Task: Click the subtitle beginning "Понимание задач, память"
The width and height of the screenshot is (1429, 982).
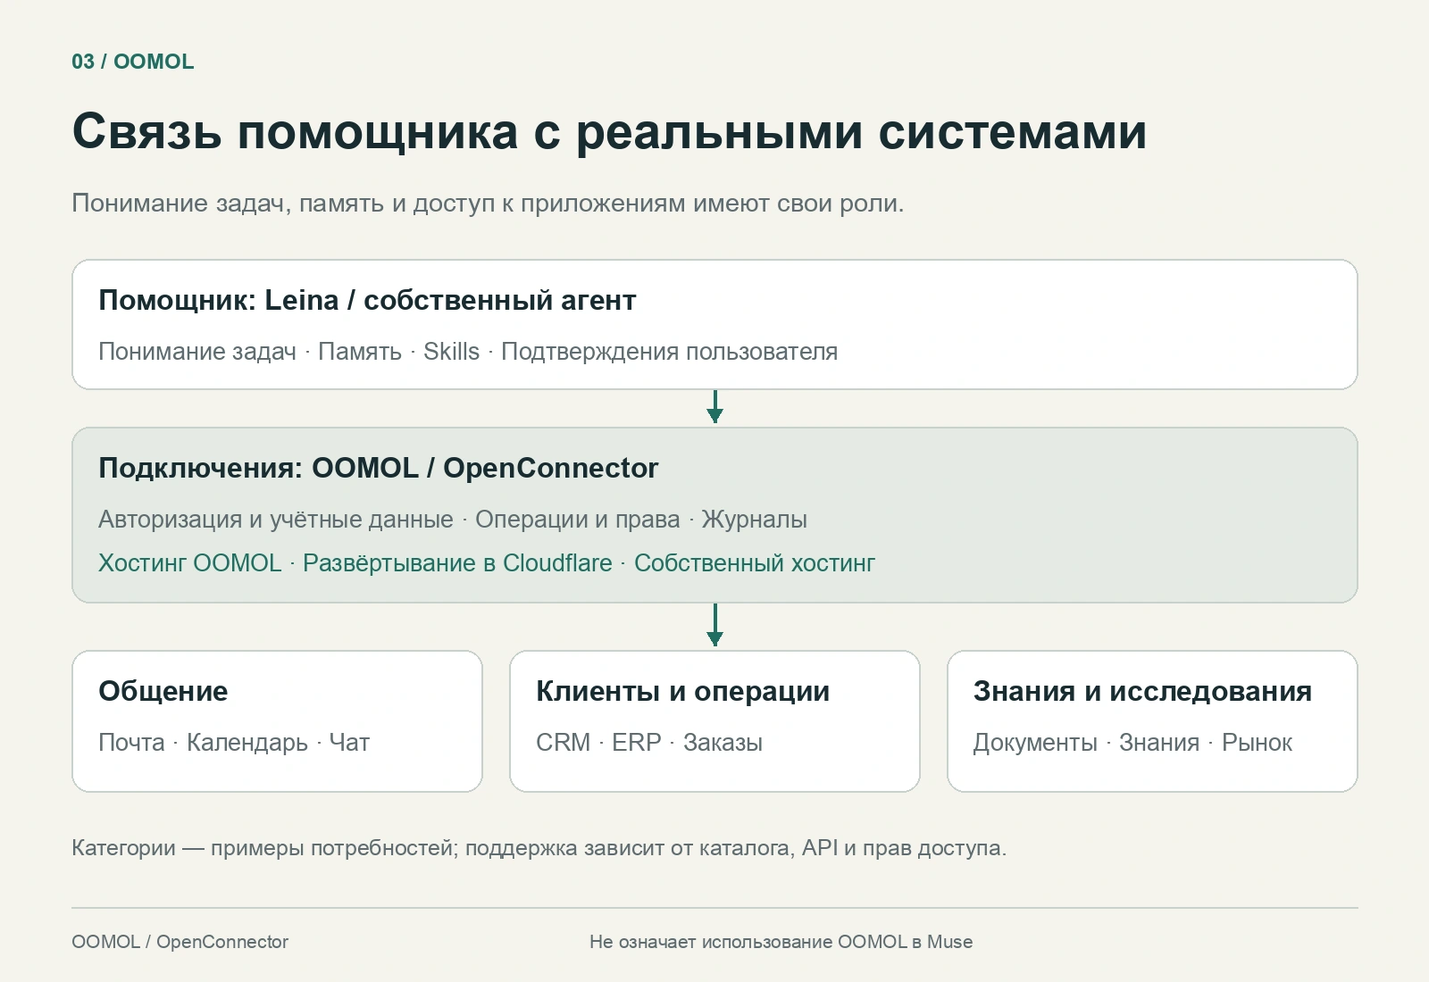Action: [488, 204]
